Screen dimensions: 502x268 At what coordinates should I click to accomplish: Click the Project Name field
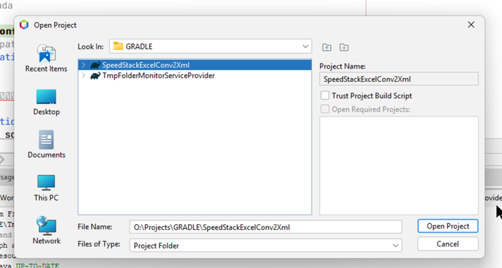point(398,79)
